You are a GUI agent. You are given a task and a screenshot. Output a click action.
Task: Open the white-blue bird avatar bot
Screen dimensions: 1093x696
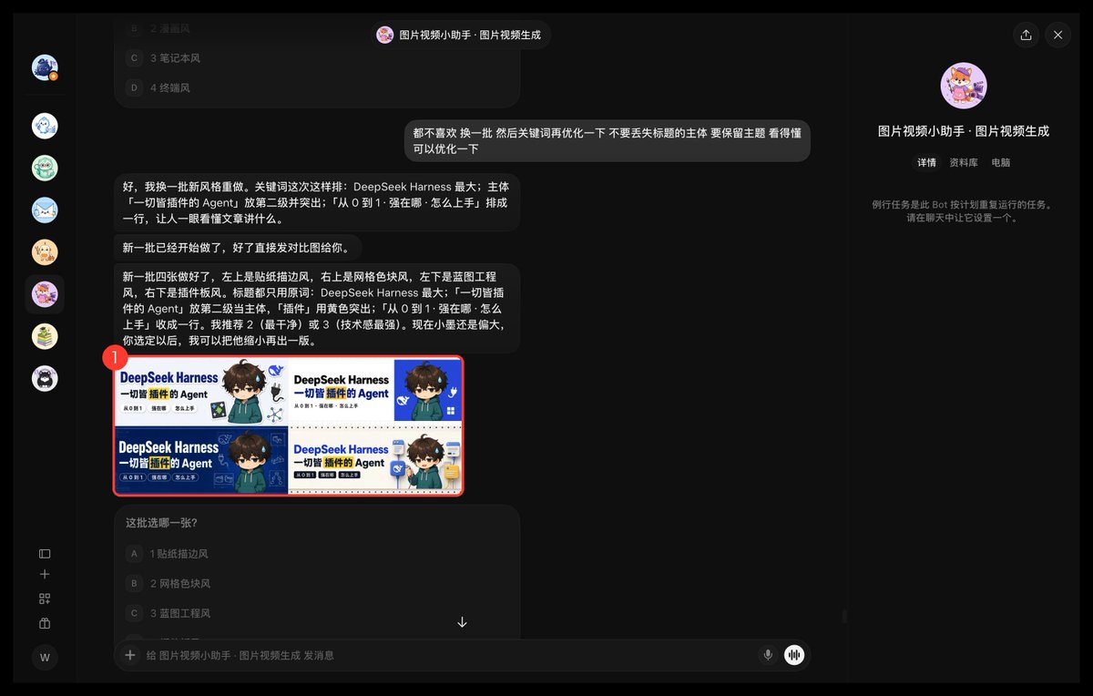[45, 126]
